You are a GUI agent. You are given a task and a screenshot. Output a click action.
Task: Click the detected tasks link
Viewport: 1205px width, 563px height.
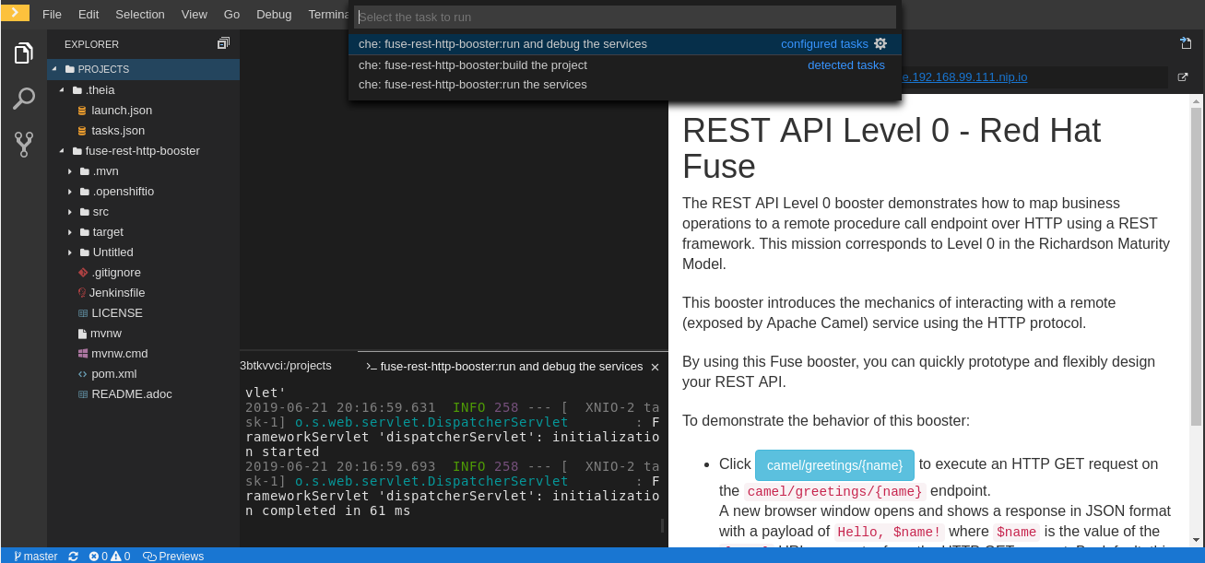[x=845, y=65]
